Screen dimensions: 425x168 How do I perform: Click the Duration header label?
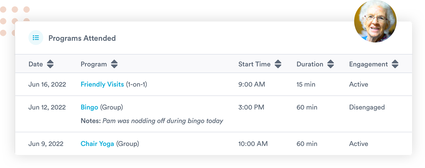[x=310, y=64]
